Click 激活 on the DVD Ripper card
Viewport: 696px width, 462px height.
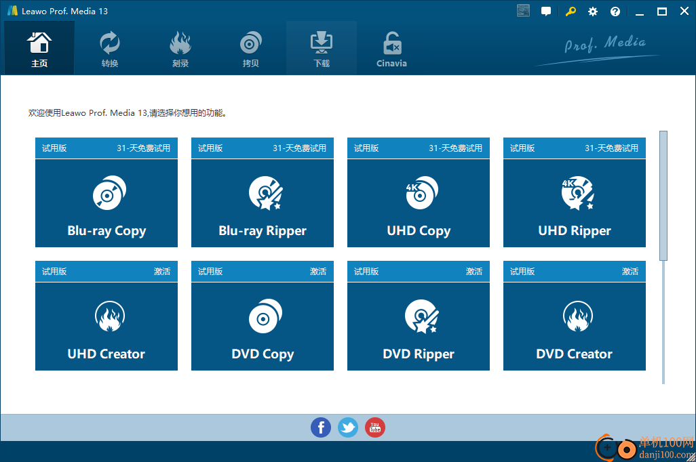[474, 272]
